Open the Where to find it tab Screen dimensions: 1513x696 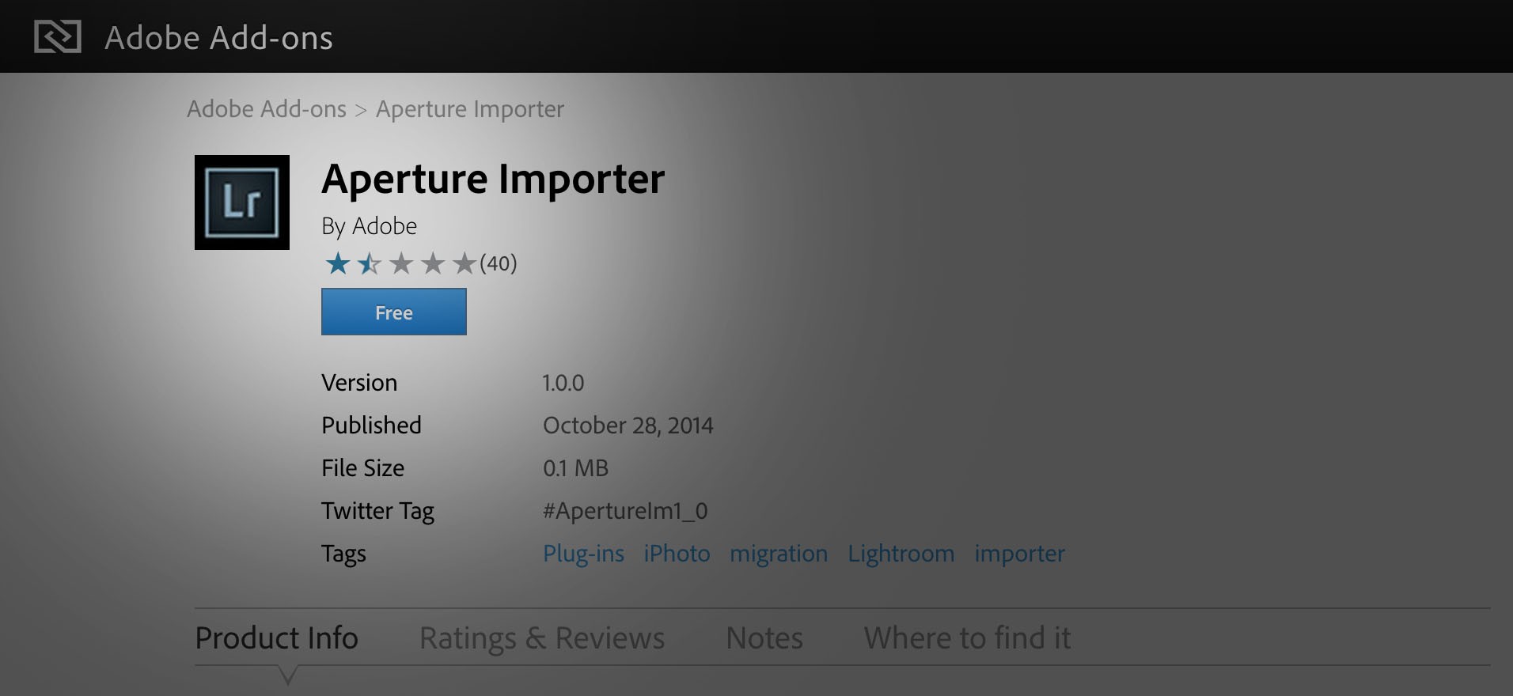click(x=967, y=637)
